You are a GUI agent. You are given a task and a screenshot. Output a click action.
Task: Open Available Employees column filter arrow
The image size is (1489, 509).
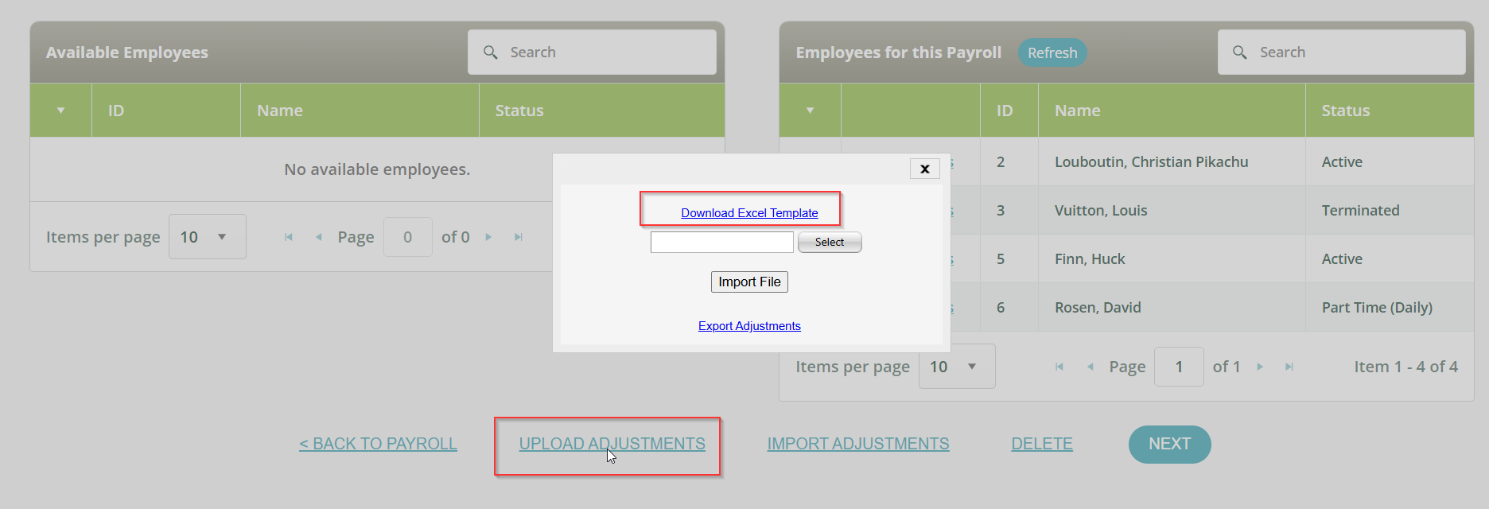click(60, 111)
